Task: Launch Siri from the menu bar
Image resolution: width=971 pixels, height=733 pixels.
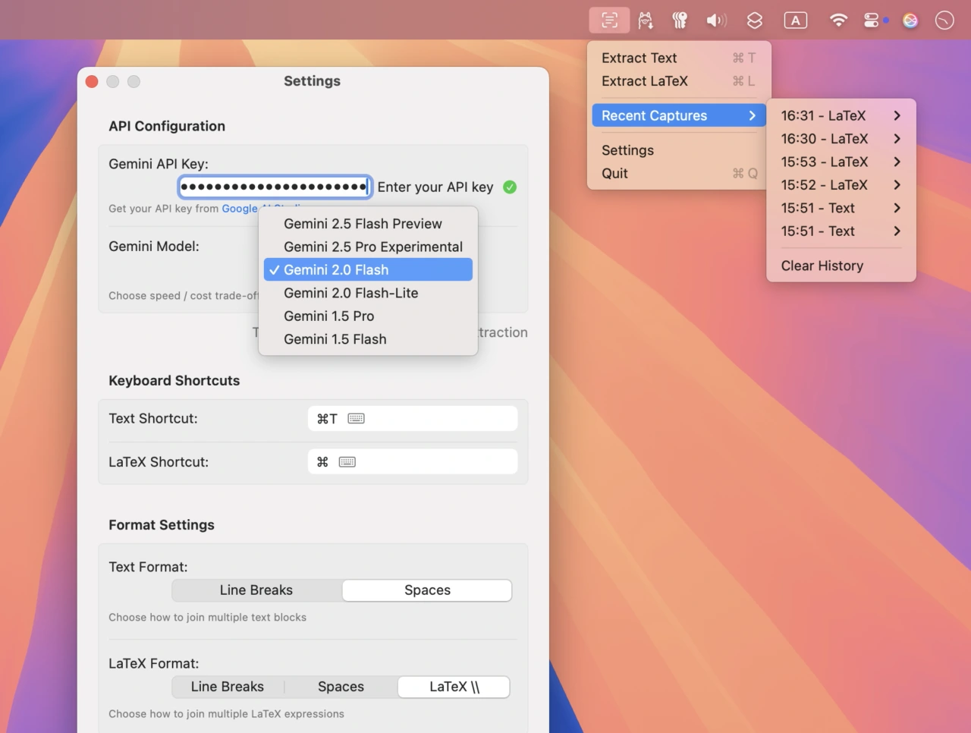Action: point(910,20)
